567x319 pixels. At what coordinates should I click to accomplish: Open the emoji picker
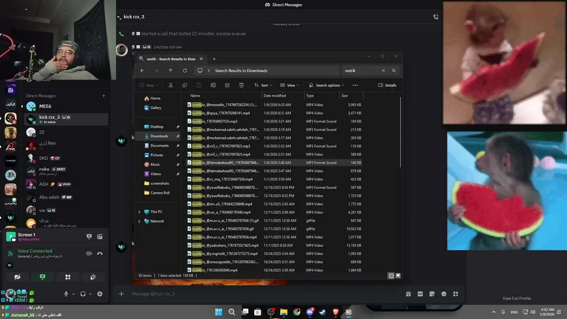click(444, 294)
